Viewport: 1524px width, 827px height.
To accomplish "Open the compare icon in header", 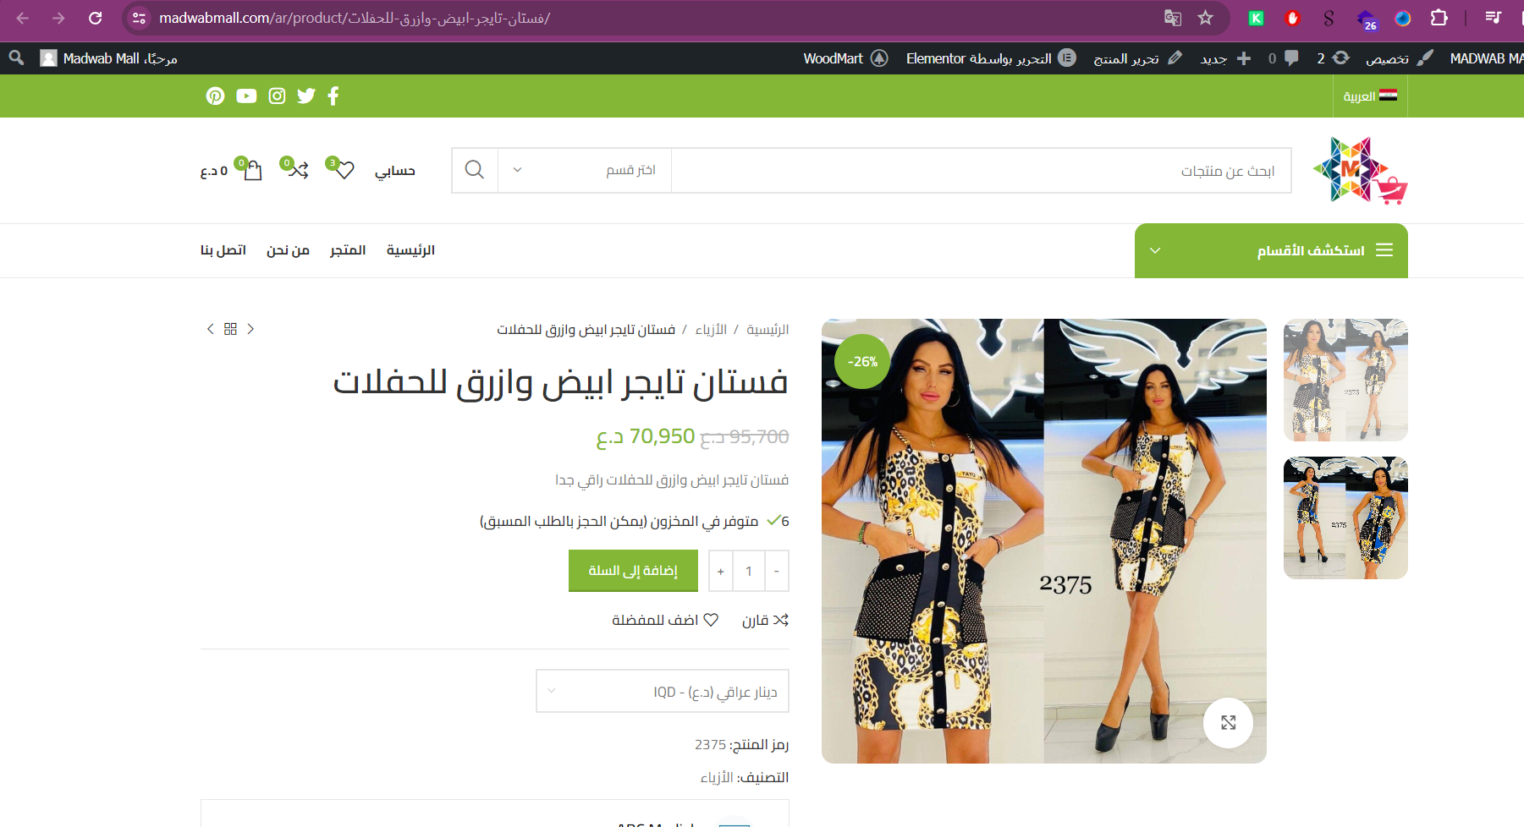I will pos(298,170).
